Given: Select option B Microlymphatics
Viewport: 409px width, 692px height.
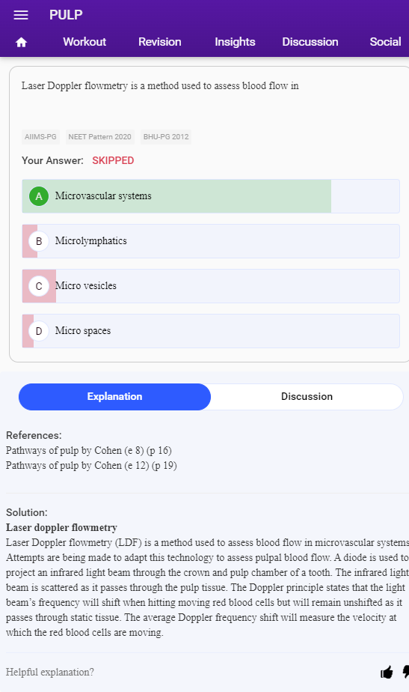Looking at the screenshot, I should (211, 241).
